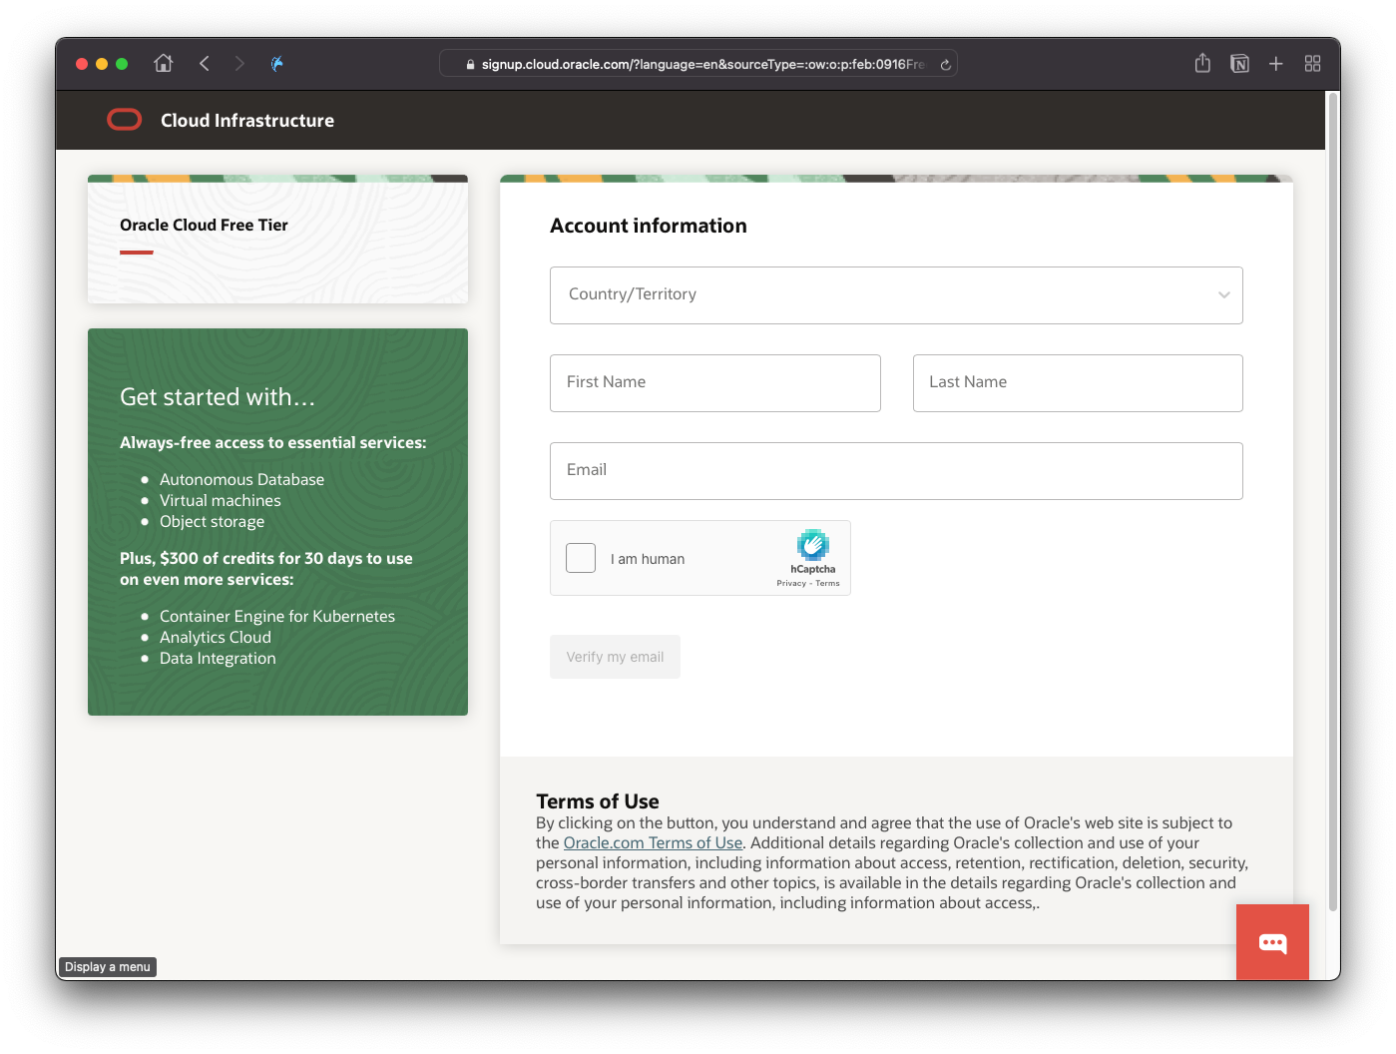Click the browser home icon

[164, 64]
